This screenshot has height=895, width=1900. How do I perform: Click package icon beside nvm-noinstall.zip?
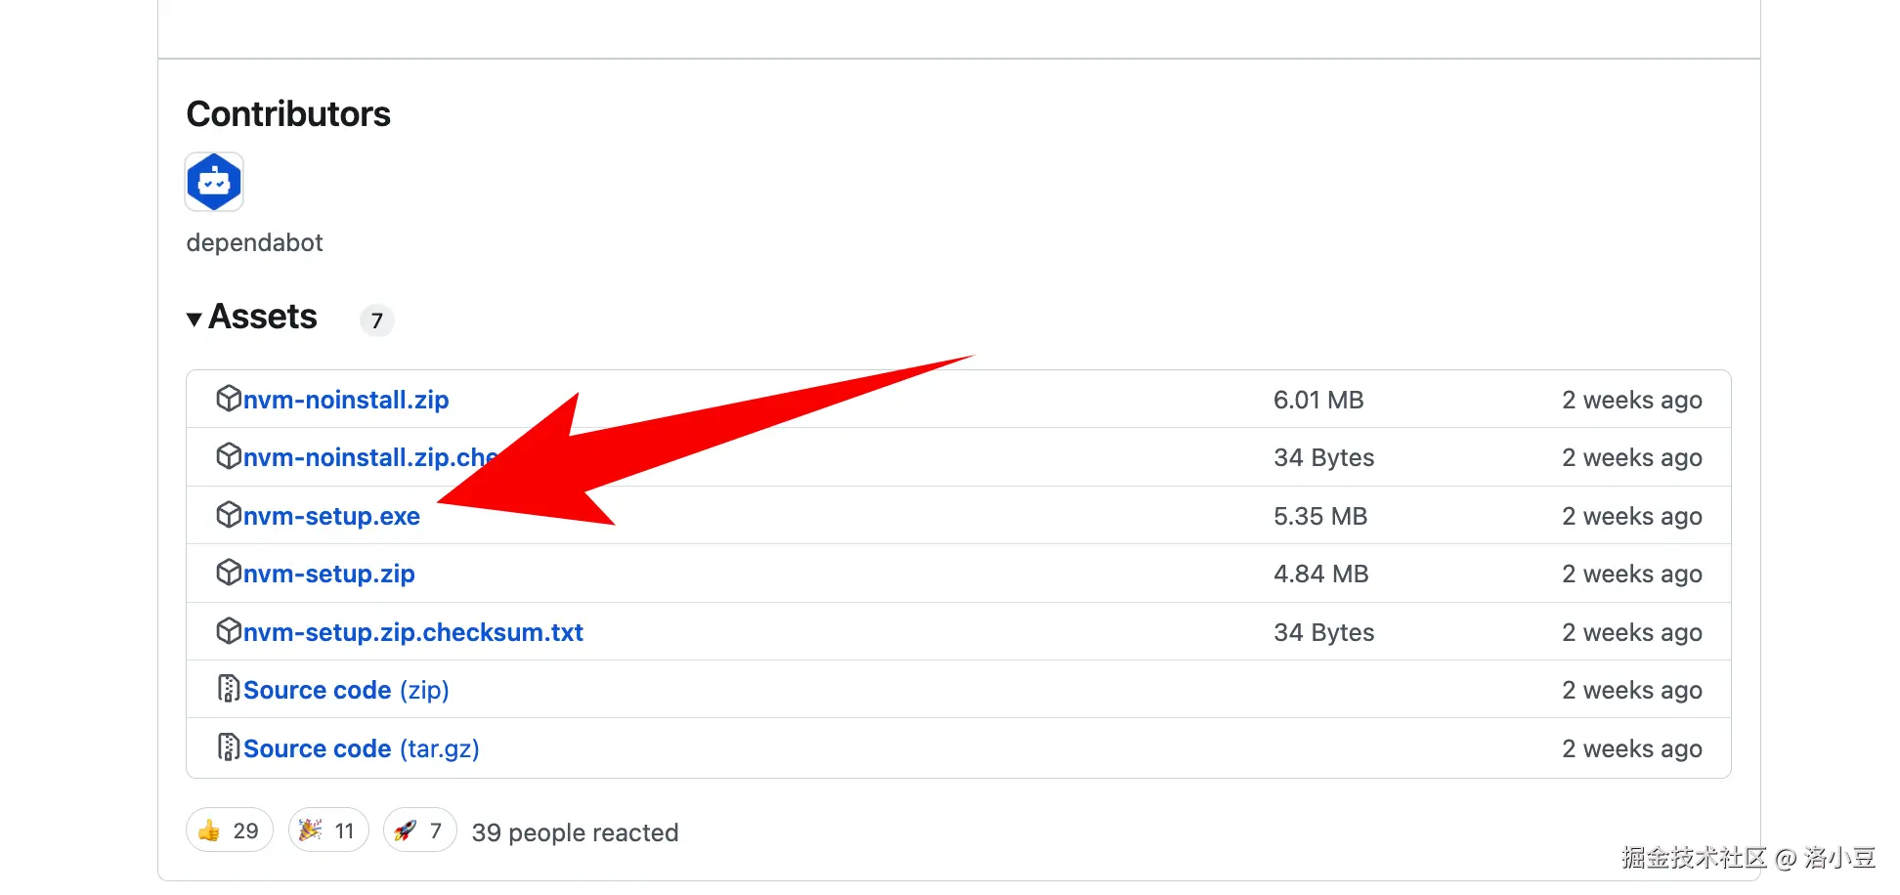point(229,399)
